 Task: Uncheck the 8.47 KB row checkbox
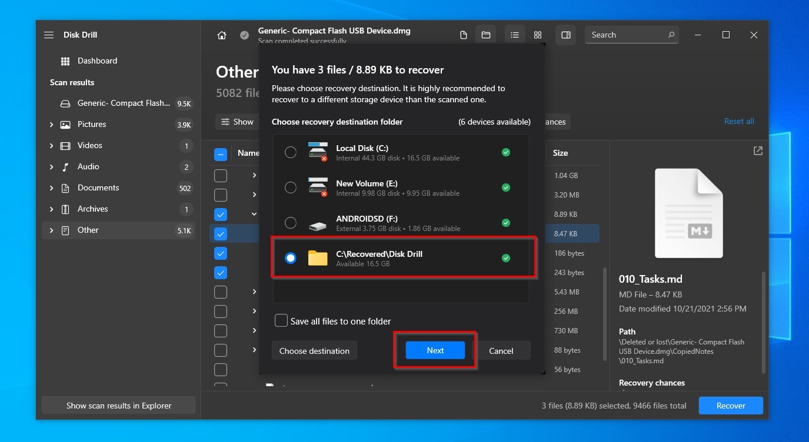(x=220, y=233)
